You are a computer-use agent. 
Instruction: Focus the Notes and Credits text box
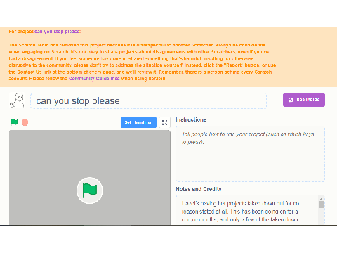(248, 210)
